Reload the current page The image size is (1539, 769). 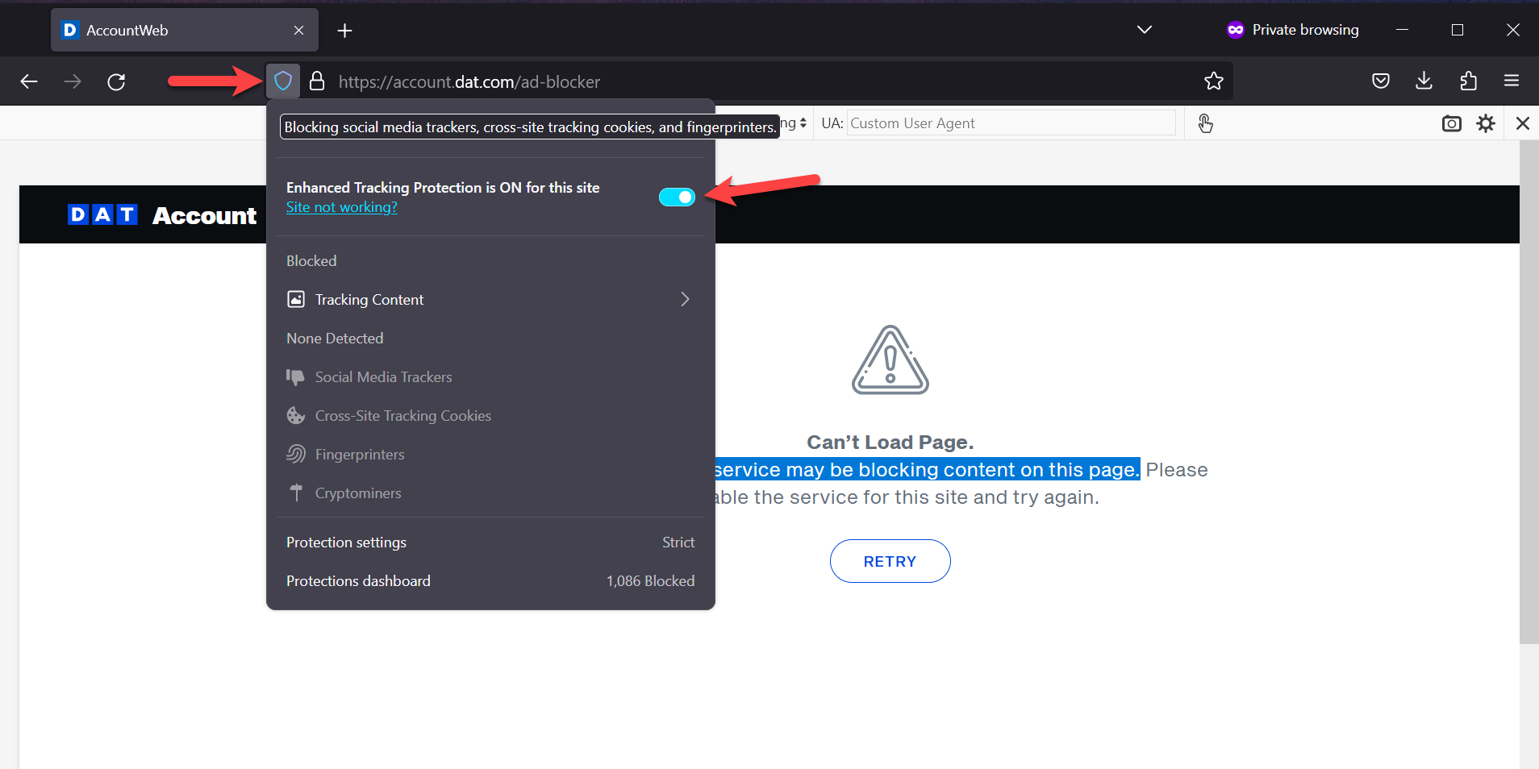click(116, 81)
